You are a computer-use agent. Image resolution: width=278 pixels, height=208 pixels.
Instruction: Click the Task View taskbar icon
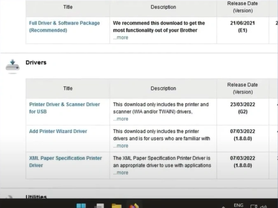click(x=99, y=206)
